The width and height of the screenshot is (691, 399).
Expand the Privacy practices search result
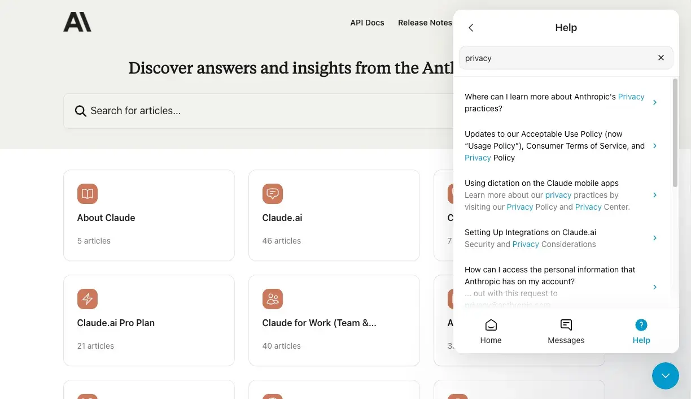[x=560, y=102]
